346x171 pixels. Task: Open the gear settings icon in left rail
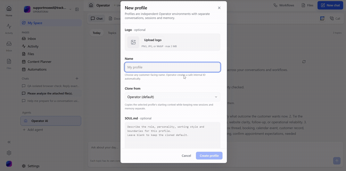(9, 153)
